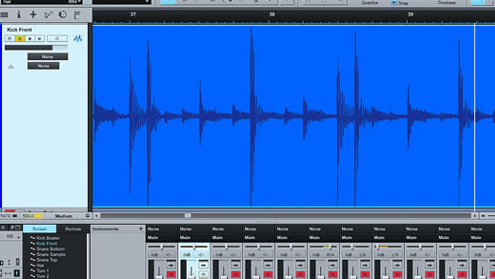
Task: Arm record on the Kick Front track
Action: click(30, 39)
